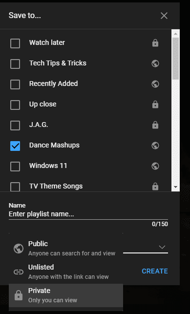Image resolution: width=190 pixels, height=314 pixels.
Task: Click the link icon of the Unlisted option
Action: [x=19, y=272]
